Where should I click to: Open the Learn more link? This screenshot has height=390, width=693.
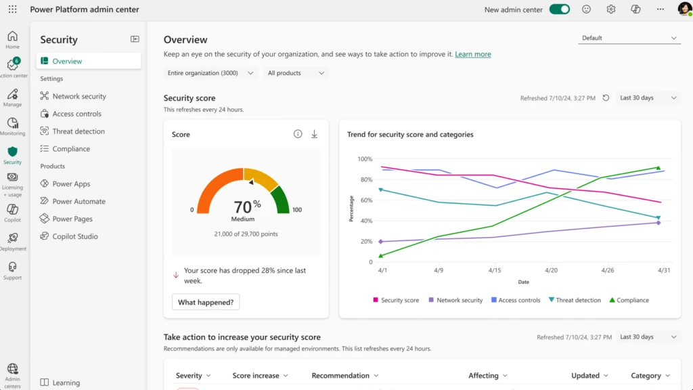[x=472, y=54]
